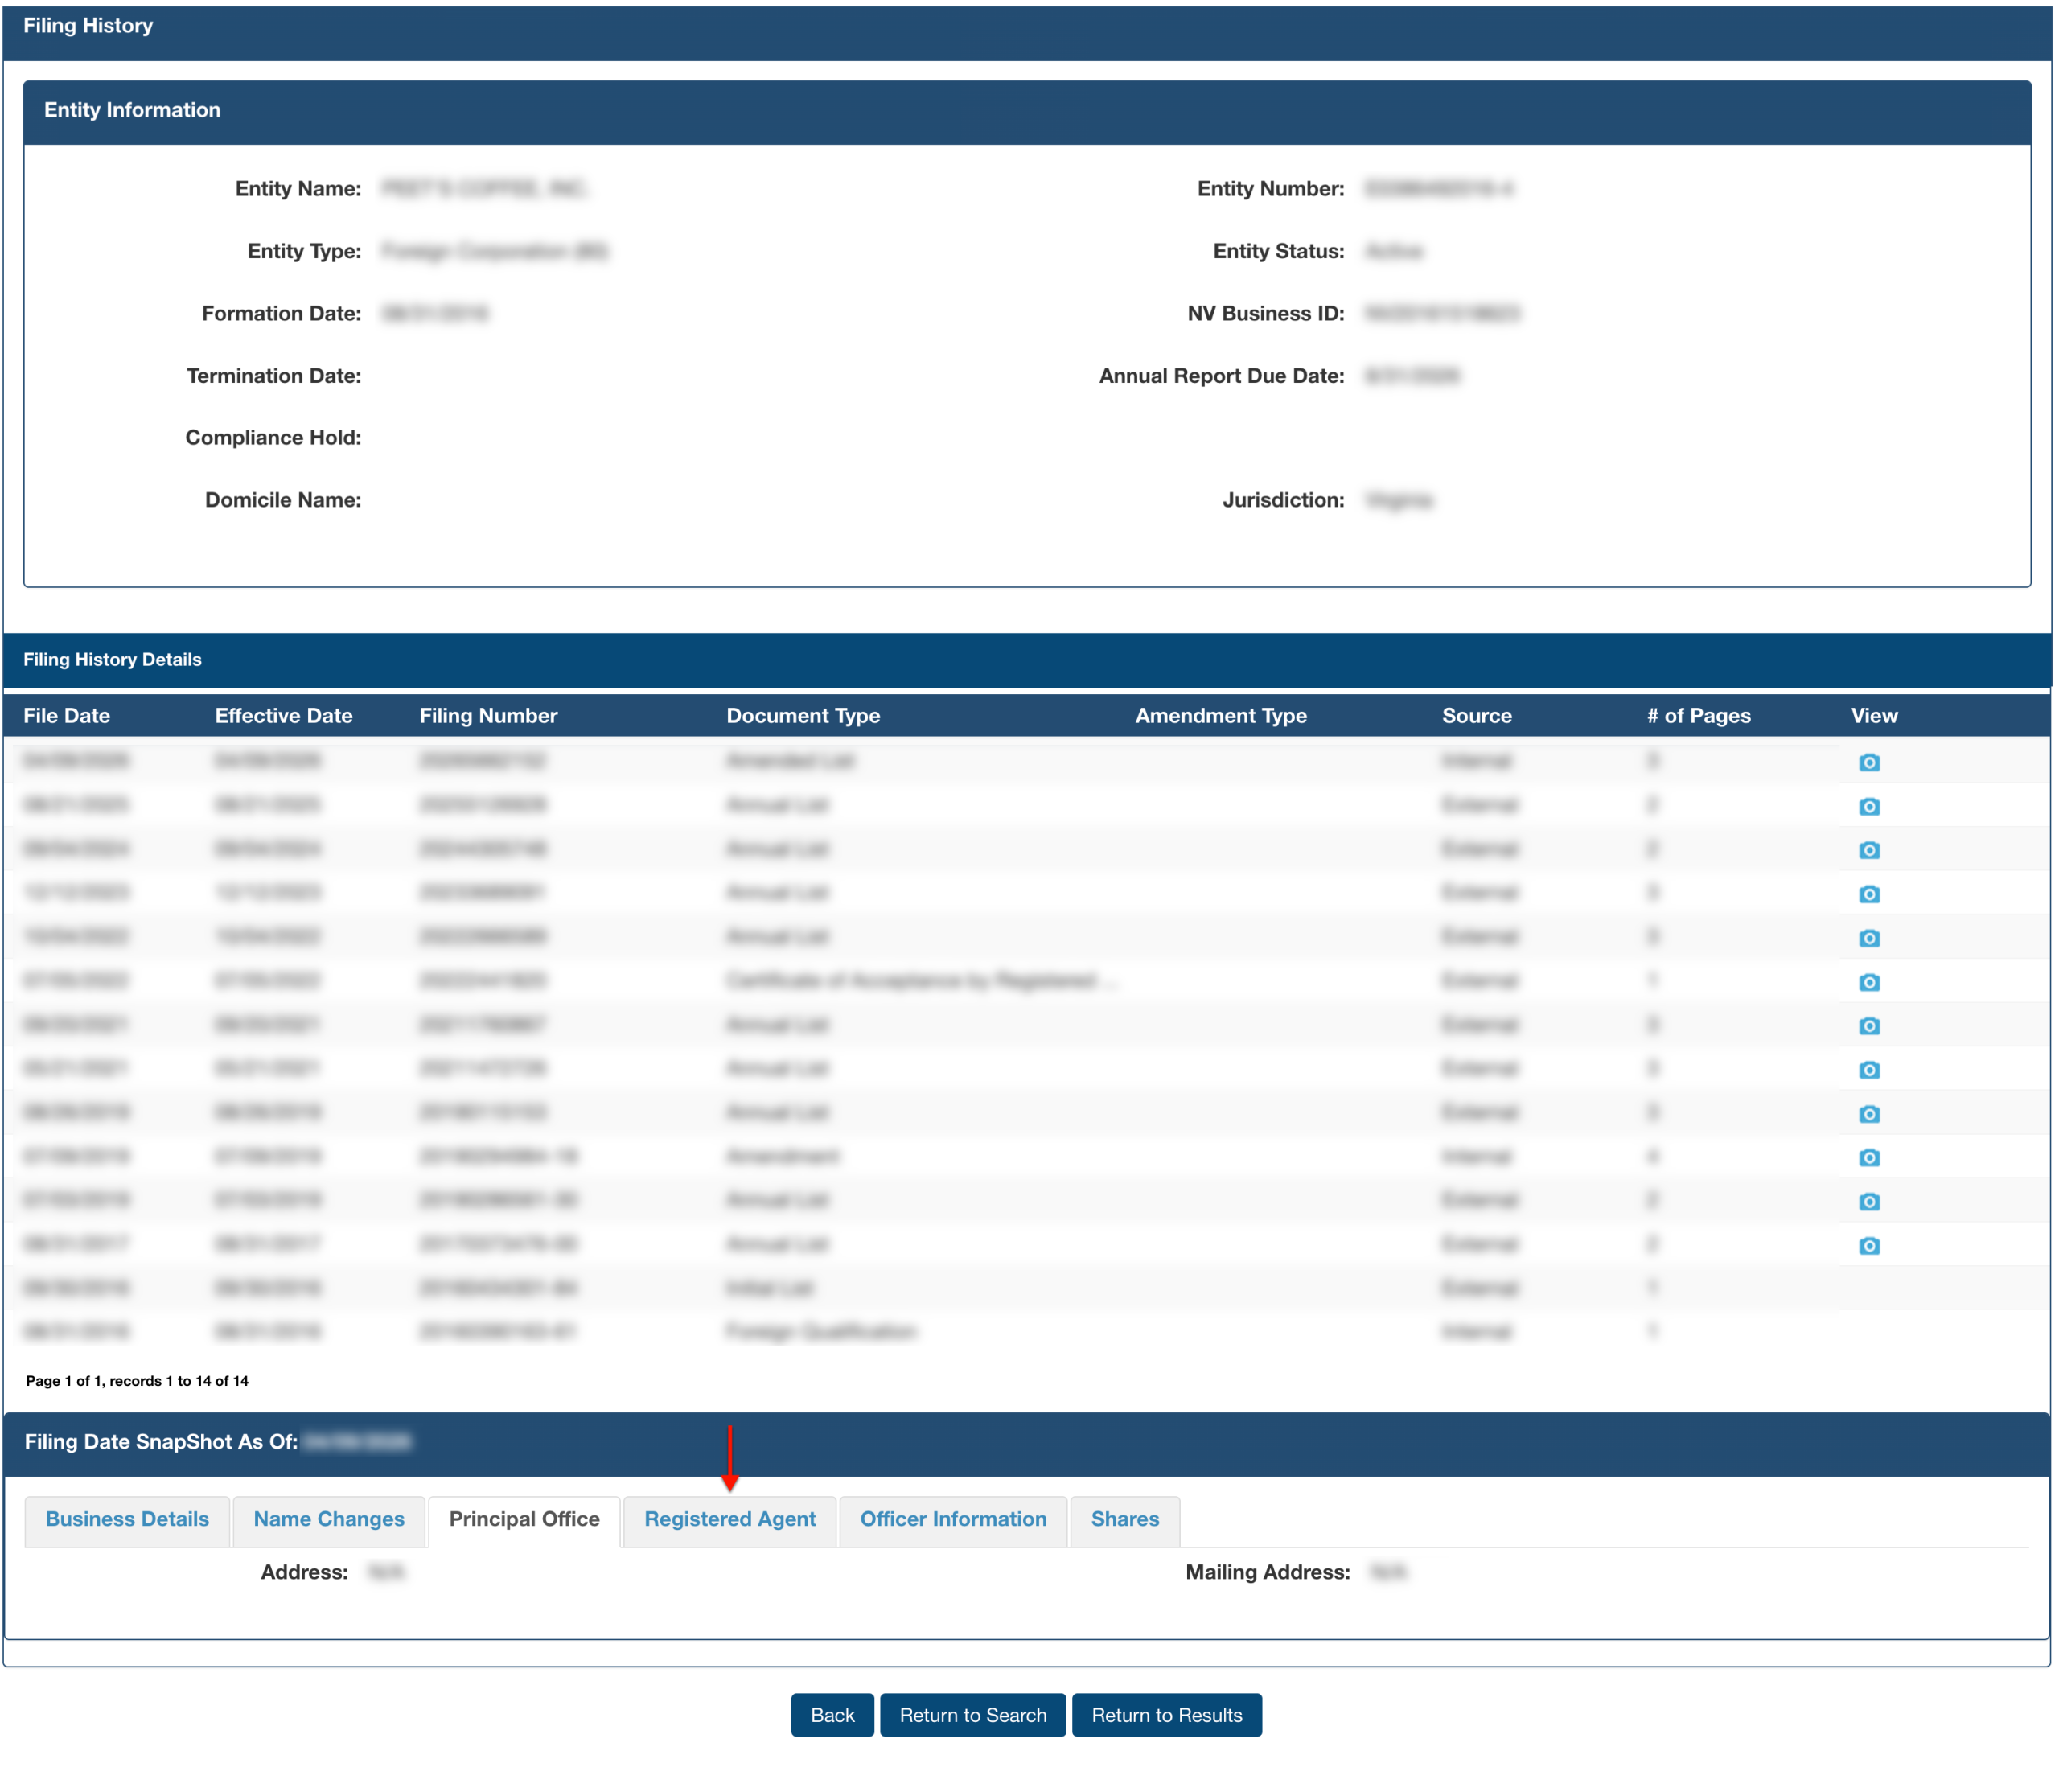
Task: Click the View column header
Action: point(1873,716)
